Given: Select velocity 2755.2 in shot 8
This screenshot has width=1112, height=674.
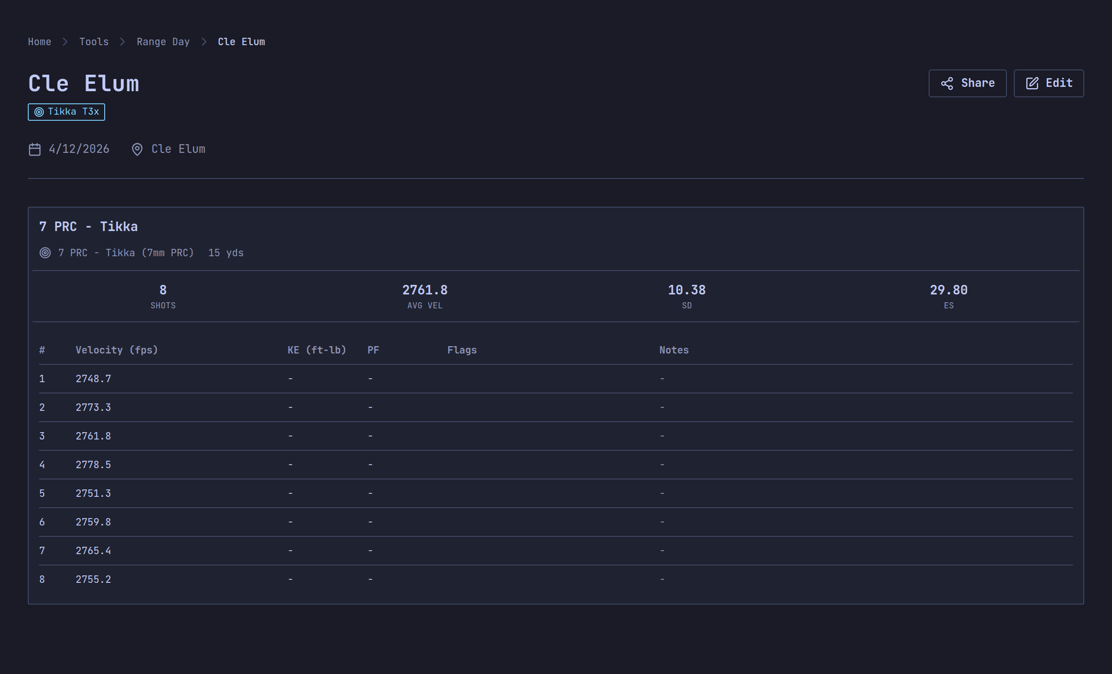Looking at the screenshot, I should (x=93, y=579).
